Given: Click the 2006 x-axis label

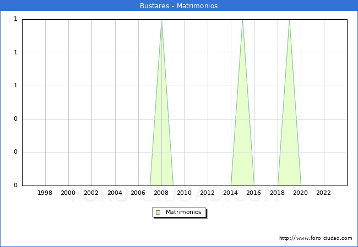Looking at the screenshot, I should (x=138, y=193).
